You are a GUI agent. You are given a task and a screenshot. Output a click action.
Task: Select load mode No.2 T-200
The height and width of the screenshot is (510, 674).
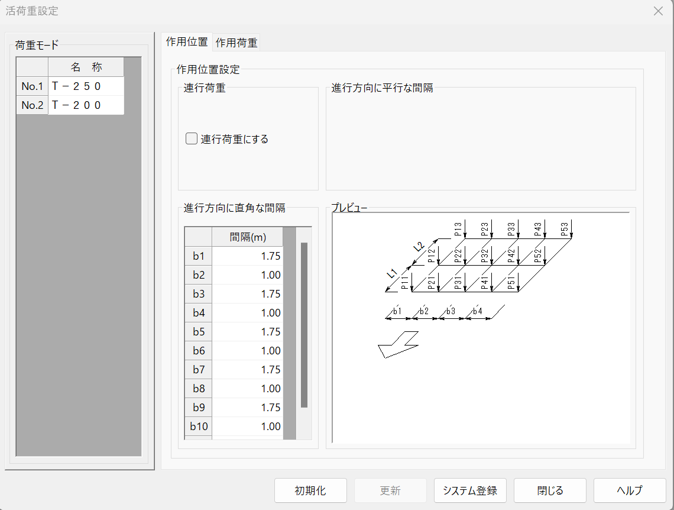86,105
